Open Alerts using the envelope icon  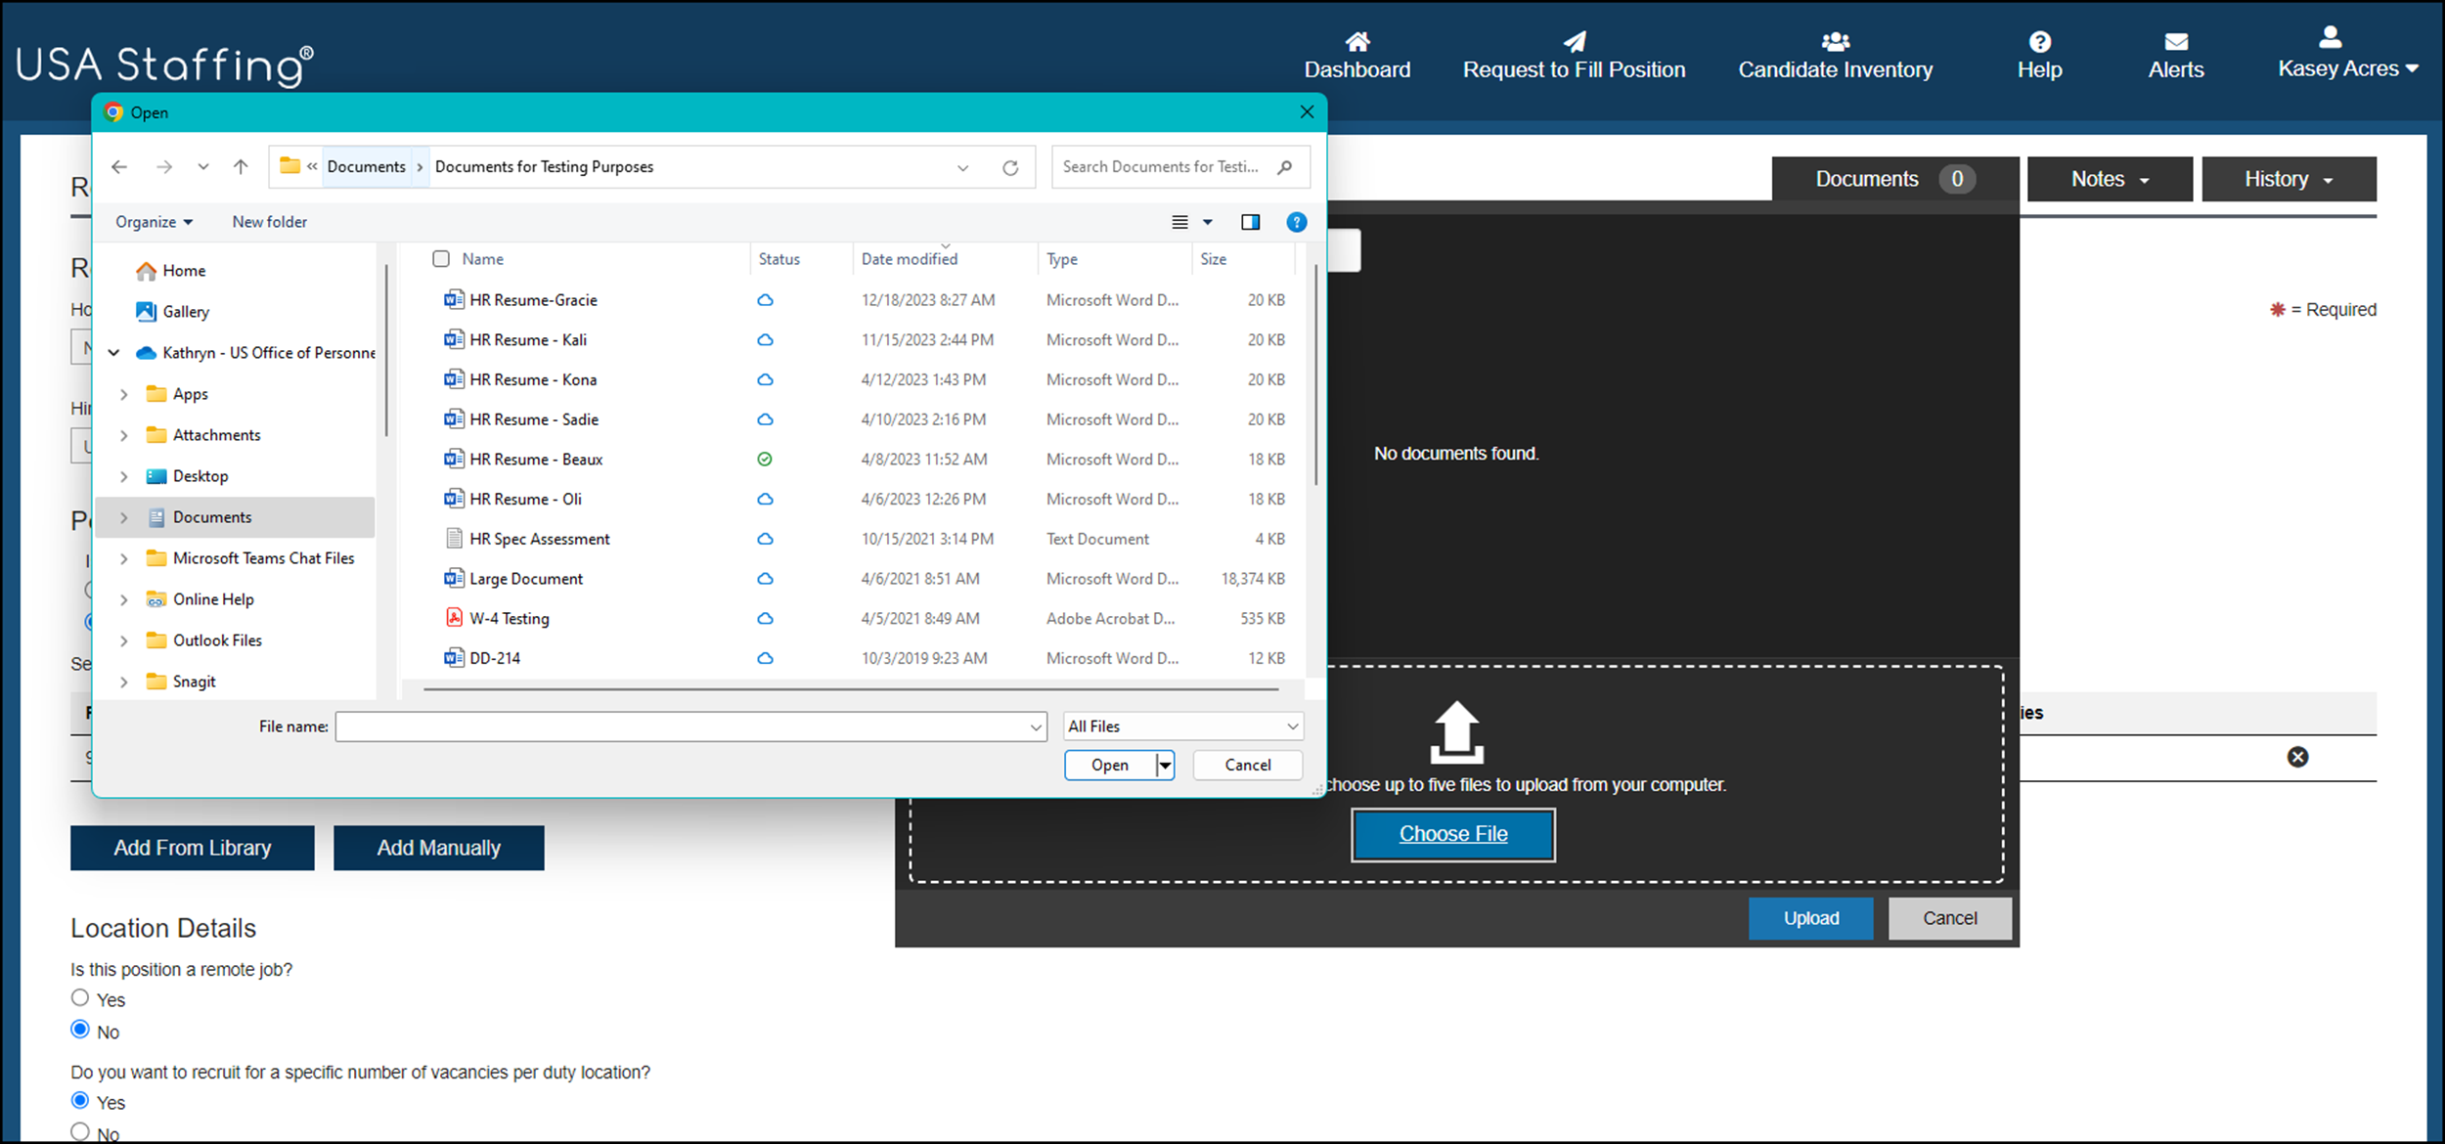[2176, 41]
